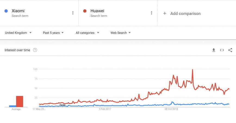Download the Interest over time data

tap(214, 50)
